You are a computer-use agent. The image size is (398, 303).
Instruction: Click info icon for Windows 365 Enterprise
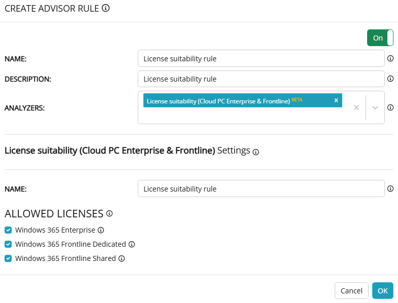(101, 230)
